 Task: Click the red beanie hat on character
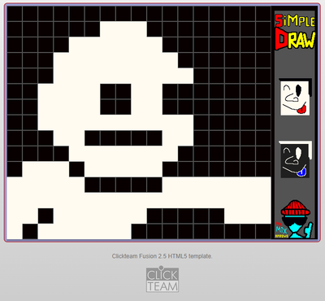tap(296, 208)
